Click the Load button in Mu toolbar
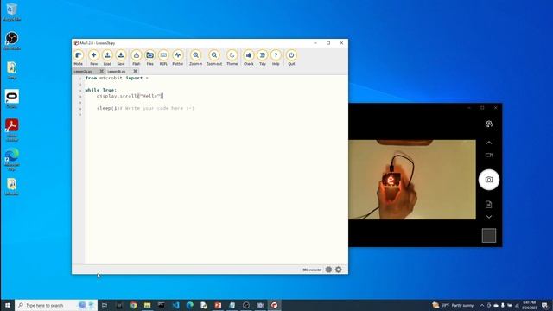The image size is (553, 311). pos(107,58)
